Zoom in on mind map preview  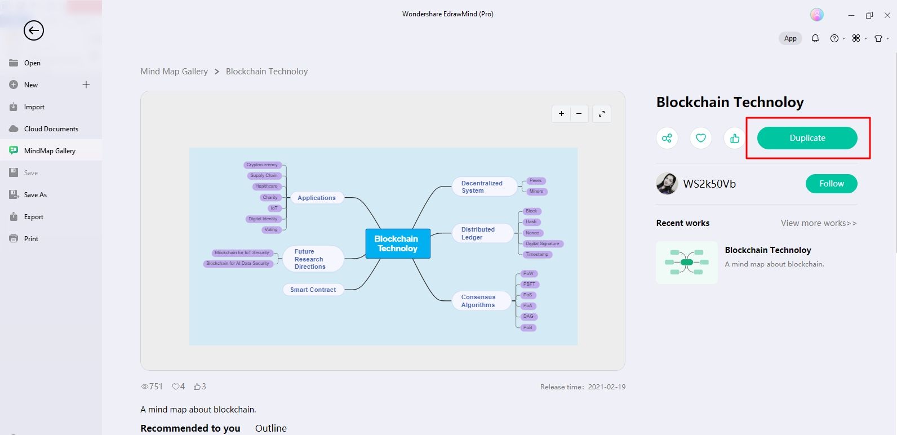pos(561,114)
